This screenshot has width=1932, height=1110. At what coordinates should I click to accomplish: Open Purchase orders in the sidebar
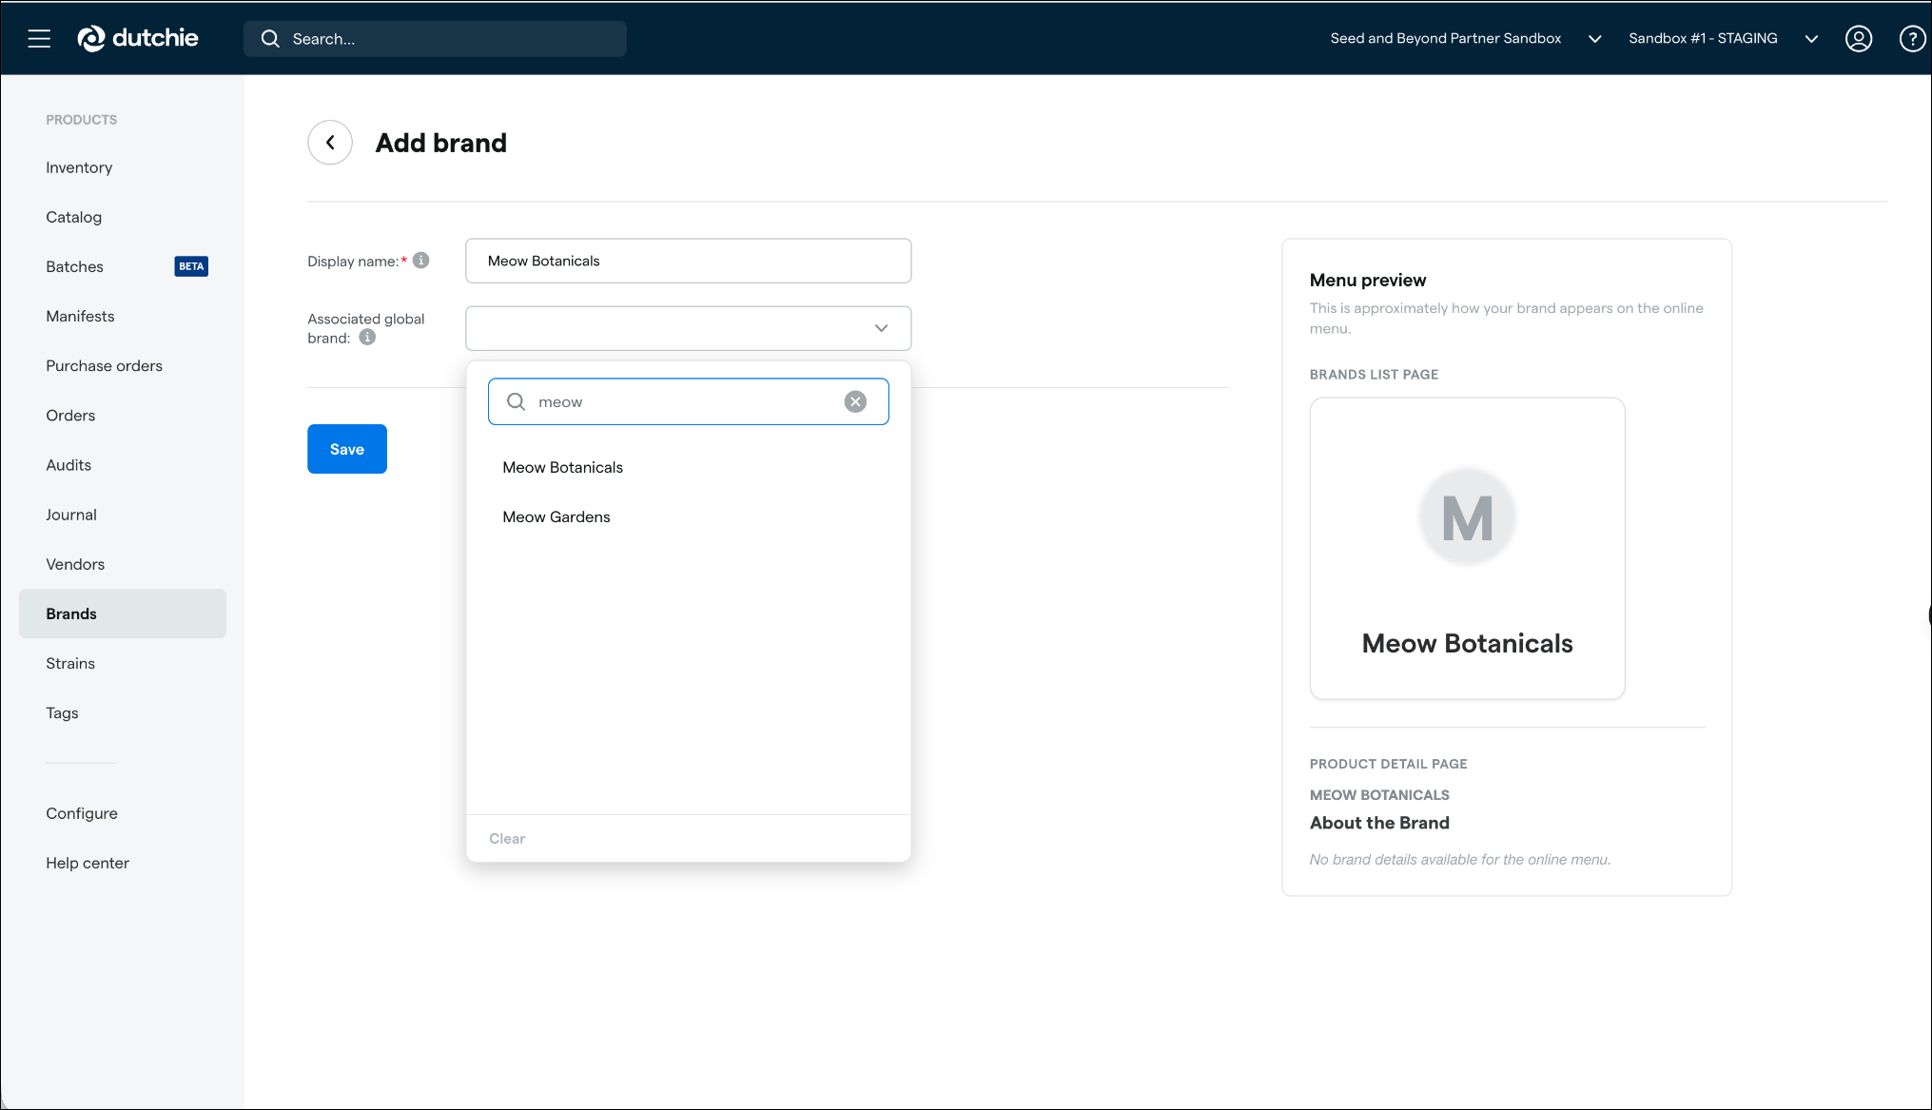coord(123,365)
